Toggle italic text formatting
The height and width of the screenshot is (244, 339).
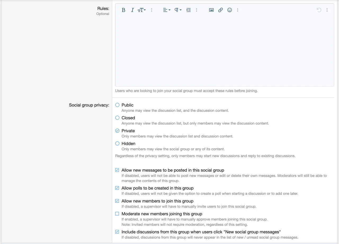point(132,10)
